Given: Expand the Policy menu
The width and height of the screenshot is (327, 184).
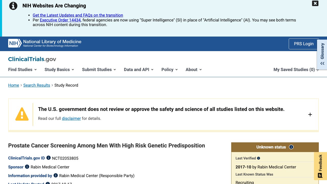Looking at the screenshot, I should click(x=170, y=70).
